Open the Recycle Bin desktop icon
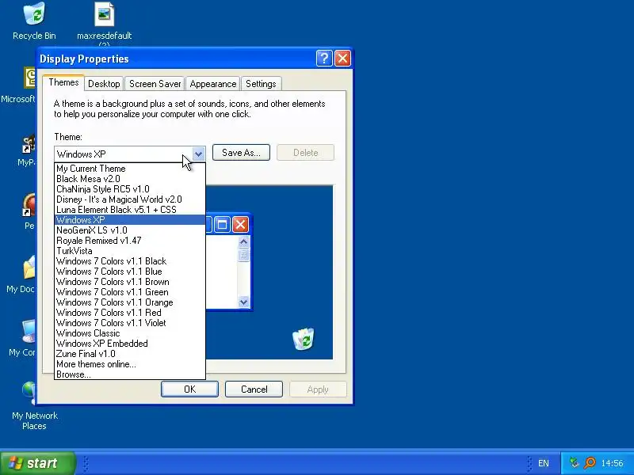 [x=34, y=21]
